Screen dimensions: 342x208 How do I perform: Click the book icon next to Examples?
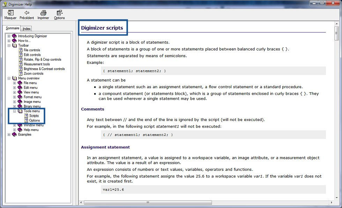[14, 134]
